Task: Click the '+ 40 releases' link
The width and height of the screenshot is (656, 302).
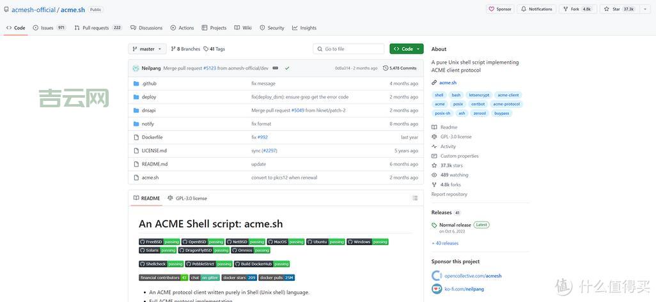Action: pos(445,243)
